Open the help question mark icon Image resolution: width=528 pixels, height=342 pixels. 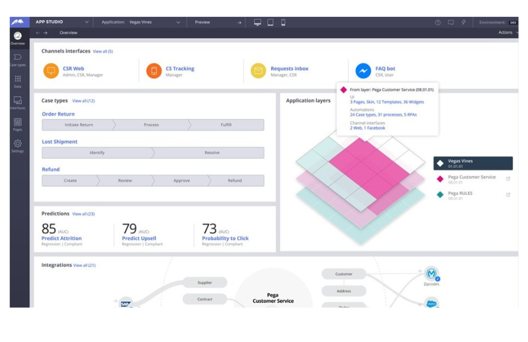438,22
